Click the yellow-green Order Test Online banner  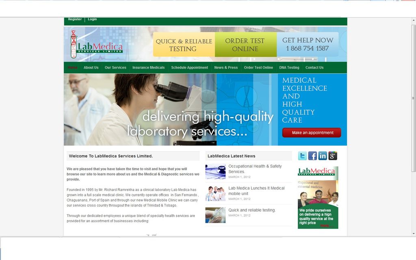[x=246, y=45]
